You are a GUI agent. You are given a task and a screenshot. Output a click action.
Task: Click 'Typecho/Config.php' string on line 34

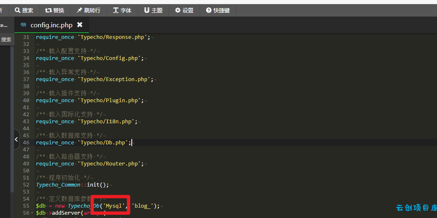pyautogui.click(x=109, y=58)
